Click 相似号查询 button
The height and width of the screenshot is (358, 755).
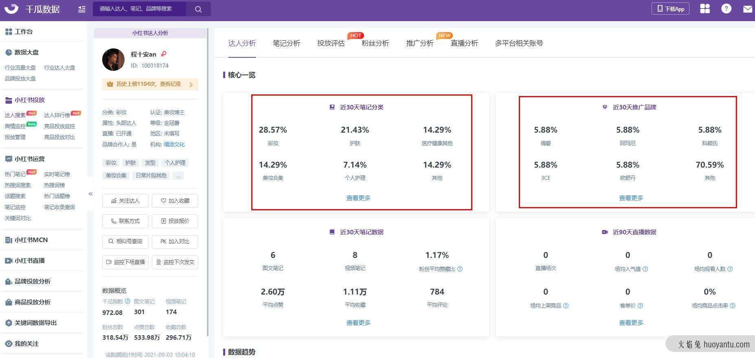point(125,242)
